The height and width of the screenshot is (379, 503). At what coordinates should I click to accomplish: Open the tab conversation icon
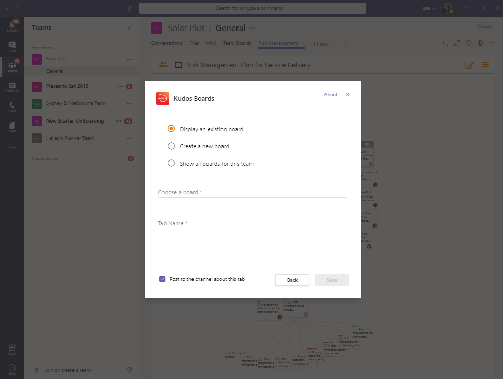446,43
